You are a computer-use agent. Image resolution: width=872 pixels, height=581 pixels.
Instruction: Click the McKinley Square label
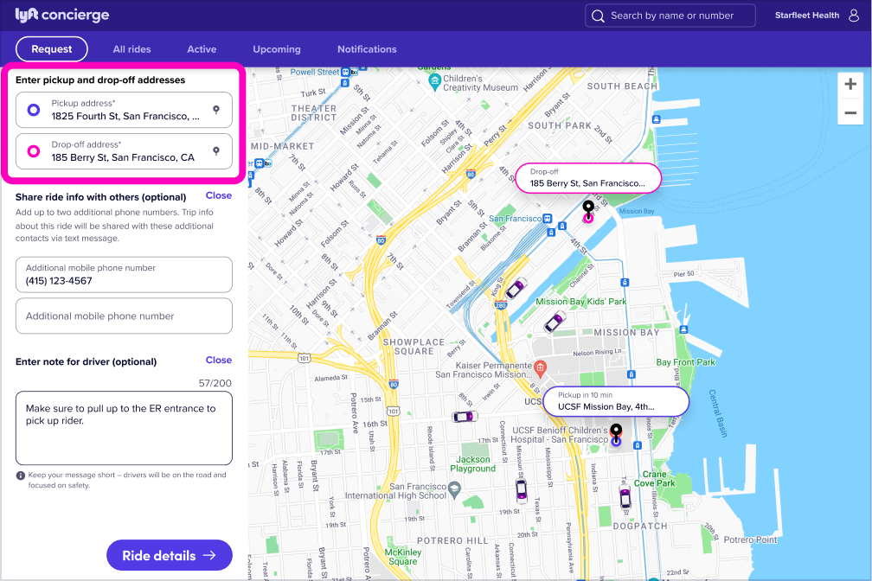coord(403,557)
